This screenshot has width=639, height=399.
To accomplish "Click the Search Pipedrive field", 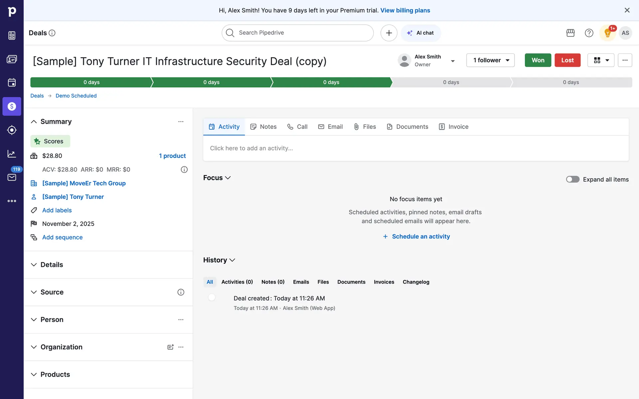I will [x=297, y=33].
